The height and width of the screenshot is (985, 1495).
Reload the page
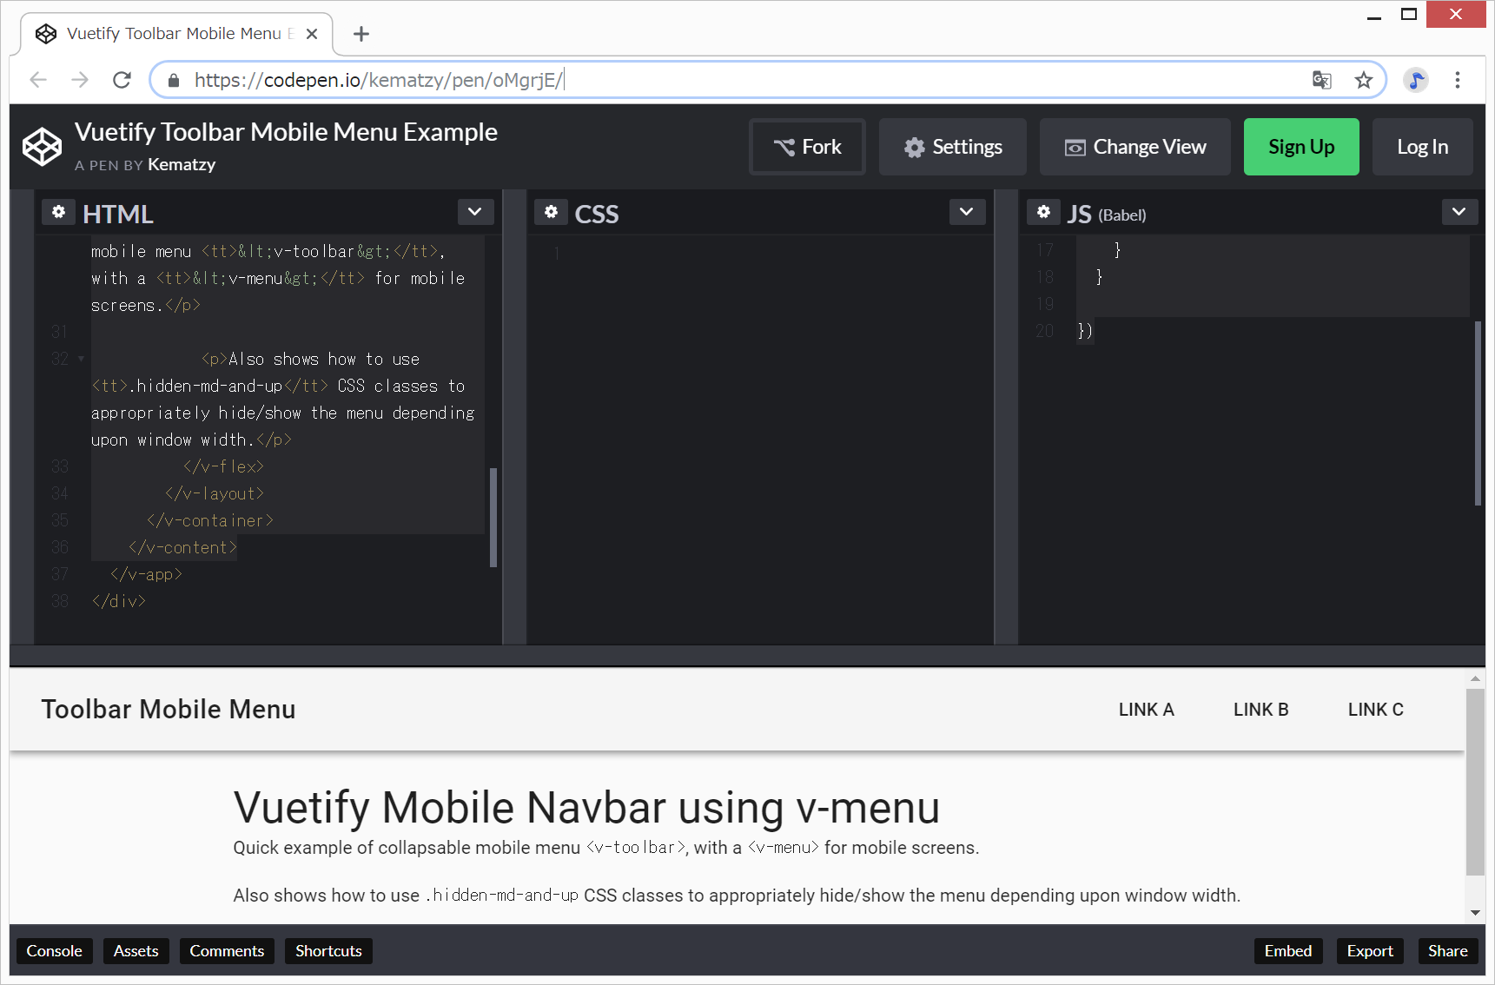click(x=122, y=80)
